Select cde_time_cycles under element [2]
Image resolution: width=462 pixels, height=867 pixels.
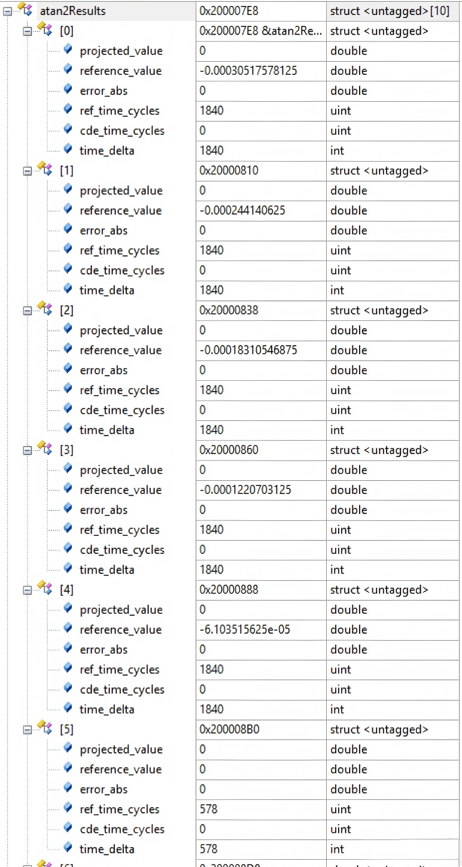click(121, 410)
